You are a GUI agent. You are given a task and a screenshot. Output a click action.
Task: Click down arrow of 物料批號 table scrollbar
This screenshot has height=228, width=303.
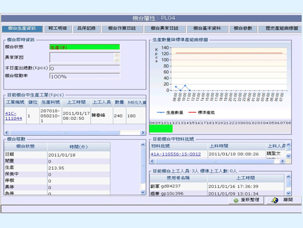288,156
